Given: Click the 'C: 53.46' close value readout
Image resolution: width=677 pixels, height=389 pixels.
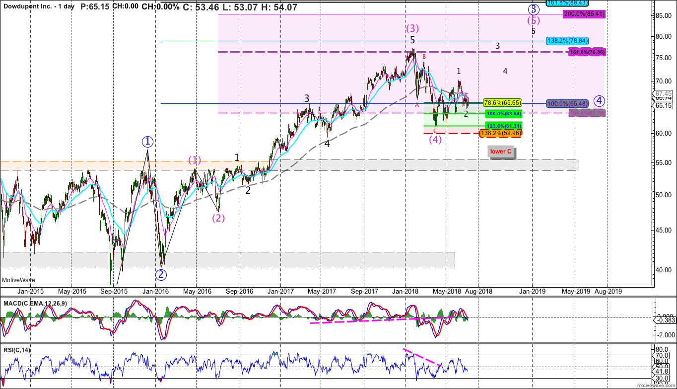Looking at the screenshot, I should tap(201, 7).
